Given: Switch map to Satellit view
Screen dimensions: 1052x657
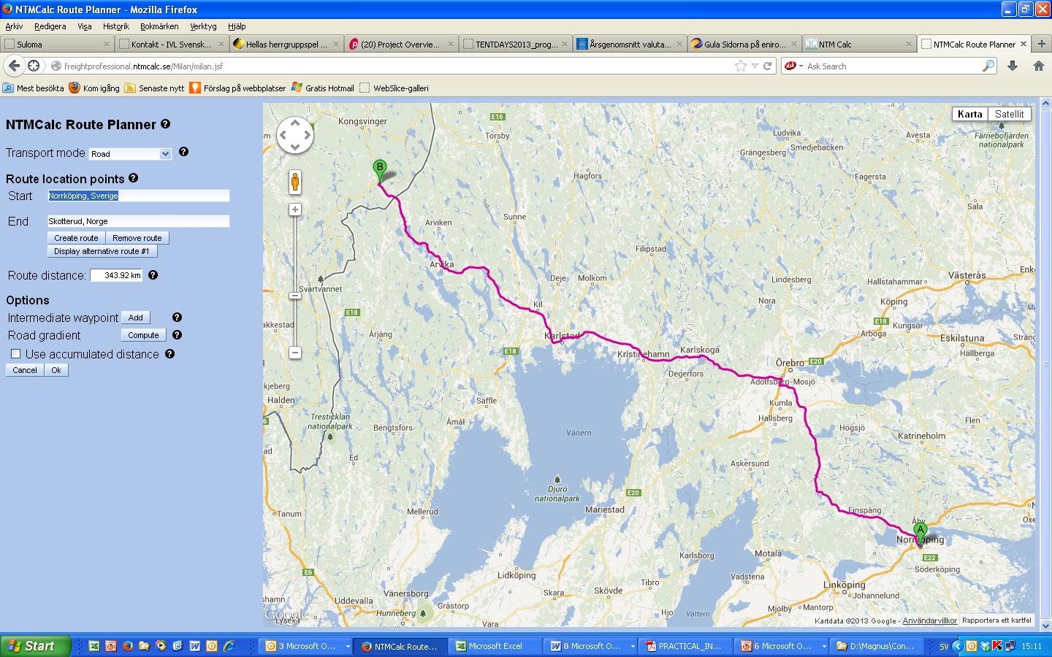Looking at the screenshot, I should coord(1009,114).
